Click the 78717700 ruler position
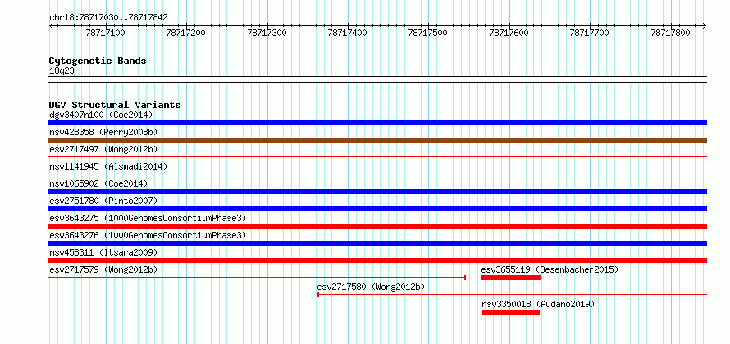 click(x=590, y=33)
